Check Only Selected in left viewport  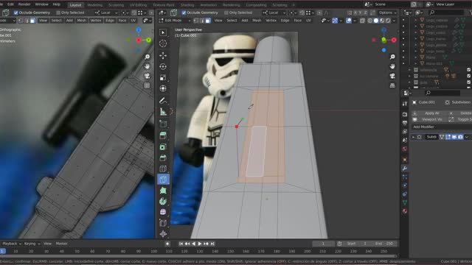click(x=58, y=13)
